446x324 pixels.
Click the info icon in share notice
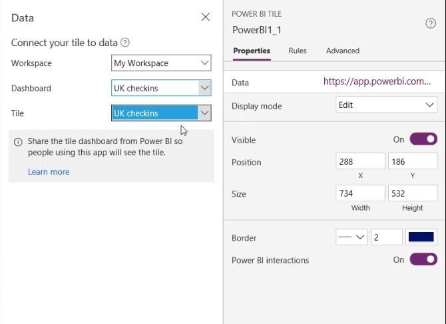[x=18, y=142]
